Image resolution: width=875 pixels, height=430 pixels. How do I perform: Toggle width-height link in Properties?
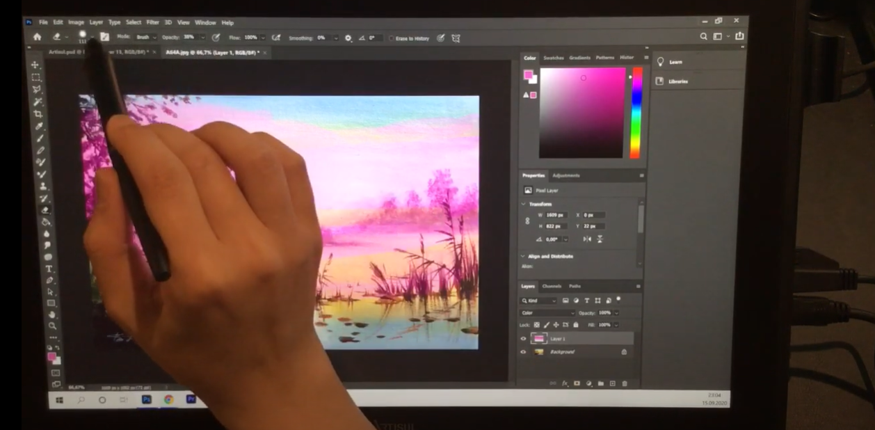[x=527, y=221]
